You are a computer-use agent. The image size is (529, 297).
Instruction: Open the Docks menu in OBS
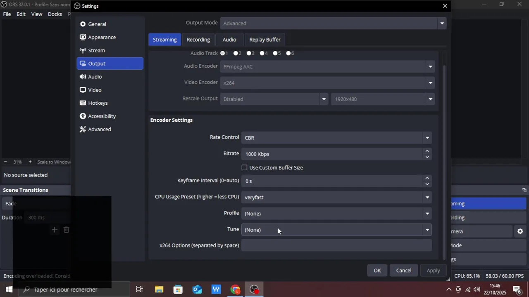[55, 14]
